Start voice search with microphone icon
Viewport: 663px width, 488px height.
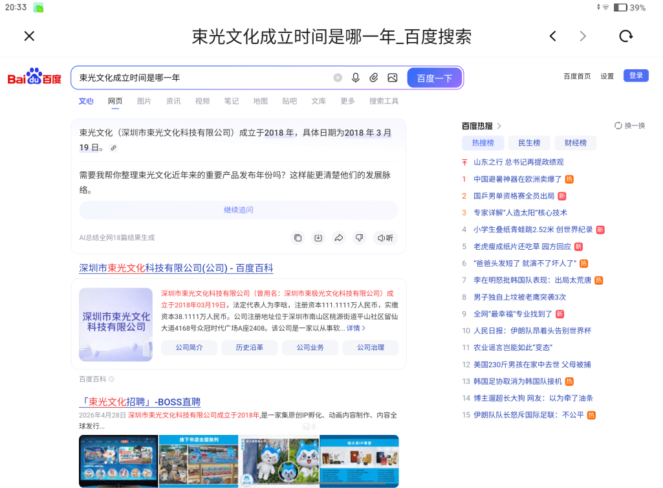356,78
